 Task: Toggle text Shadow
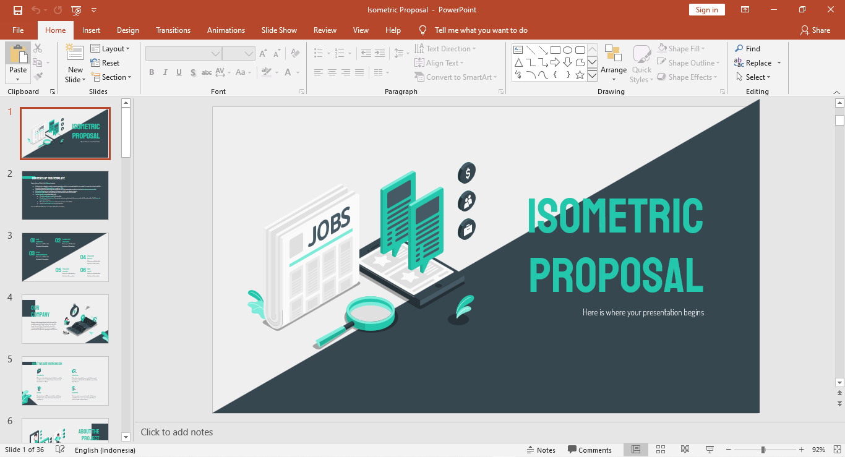tap(193, 72)
